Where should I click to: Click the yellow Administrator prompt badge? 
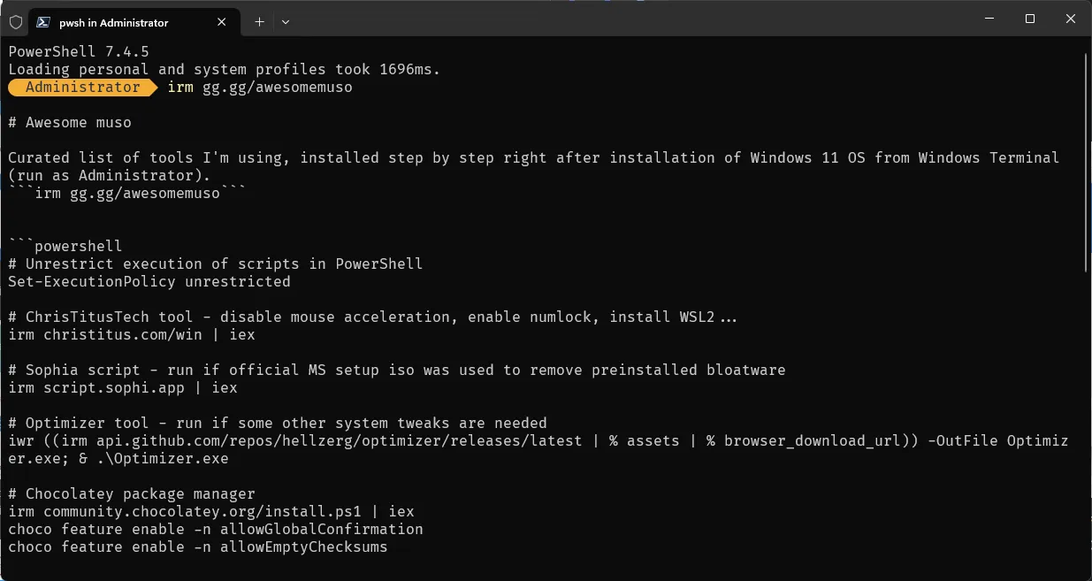pyautogui.click(x=81, y=88)
